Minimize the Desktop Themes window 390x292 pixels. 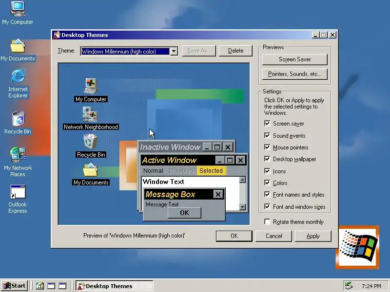coord(315,35)
